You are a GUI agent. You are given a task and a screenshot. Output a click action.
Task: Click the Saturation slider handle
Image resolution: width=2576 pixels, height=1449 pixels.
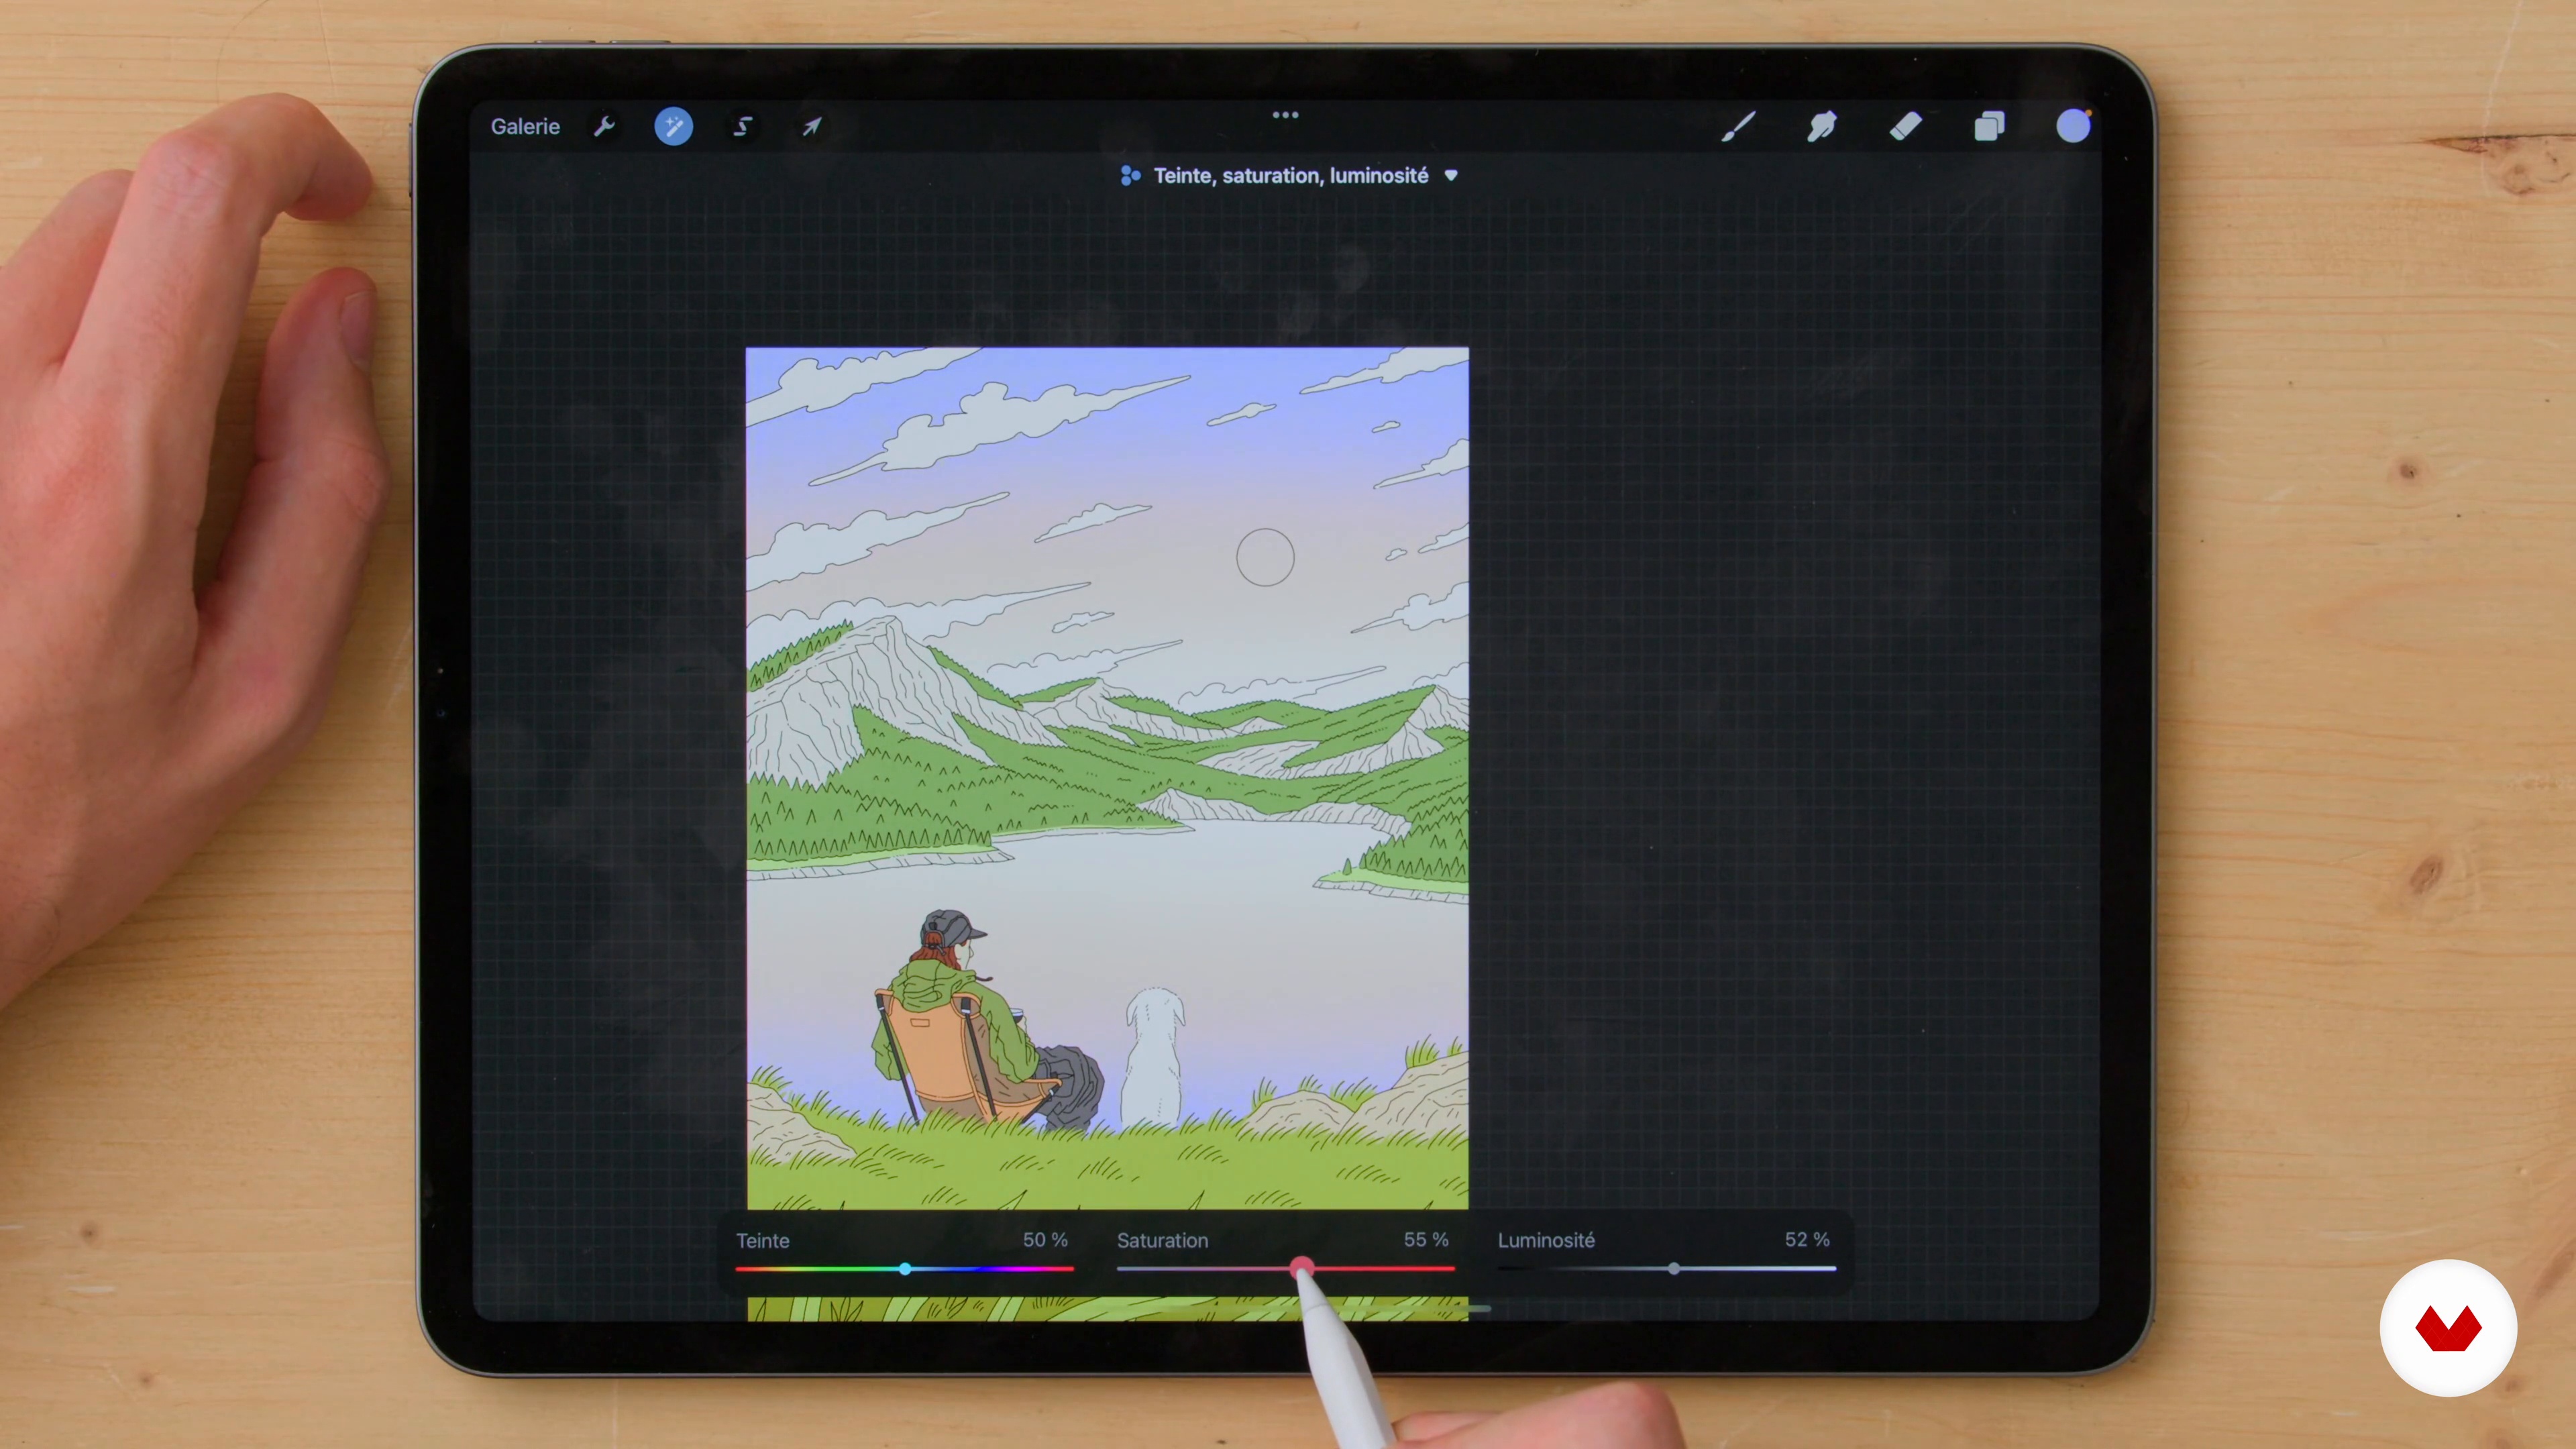click(1301, 1269)
